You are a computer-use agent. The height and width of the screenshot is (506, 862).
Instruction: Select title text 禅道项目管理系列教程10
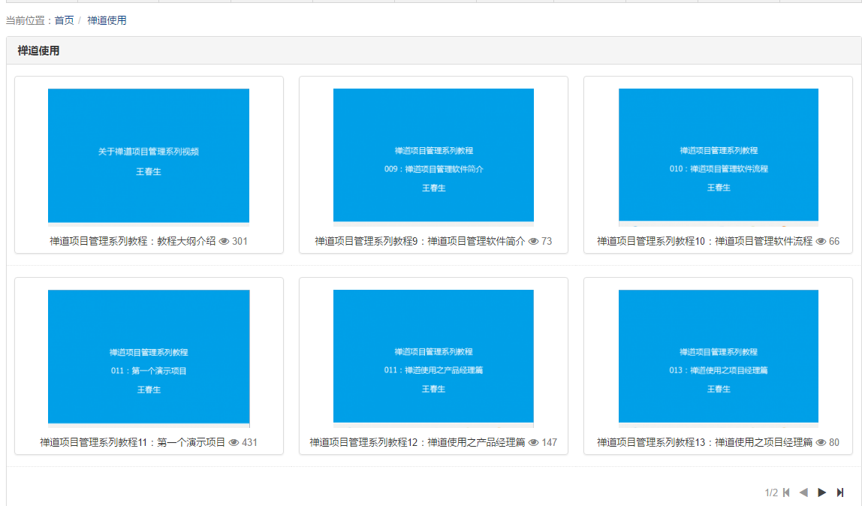tap(704, 242)
